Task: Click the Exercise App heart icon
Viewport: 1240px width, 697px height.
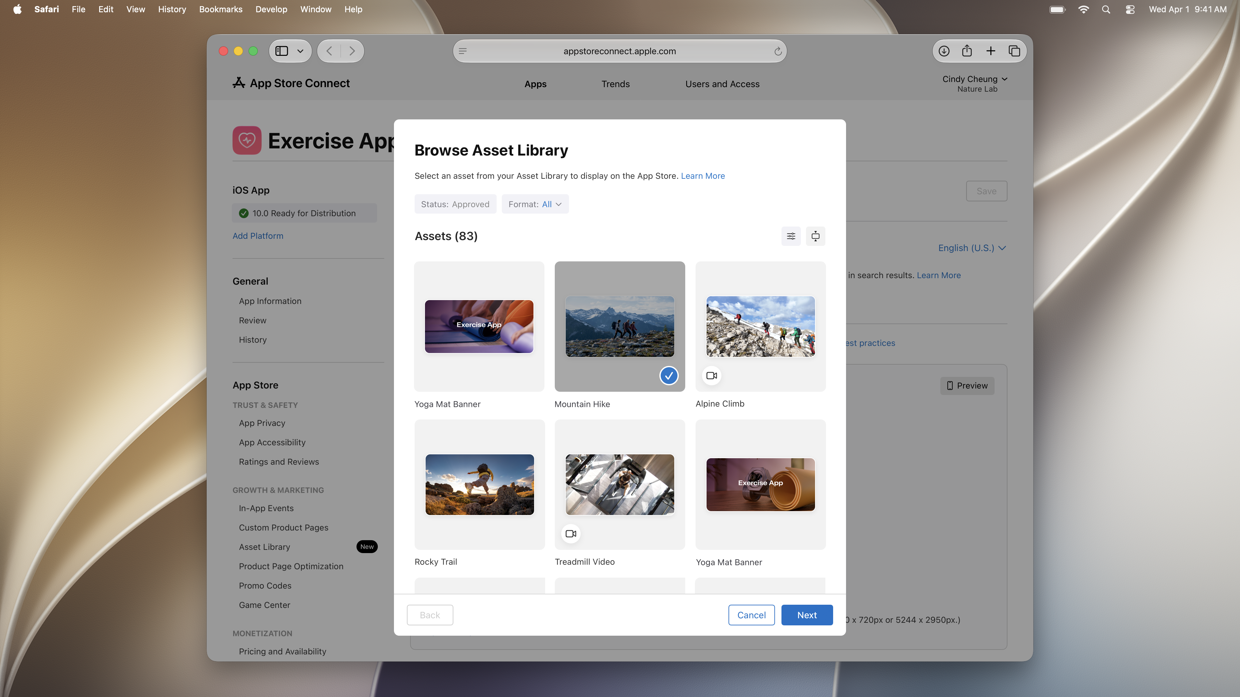Action: [x=247, y=140]
